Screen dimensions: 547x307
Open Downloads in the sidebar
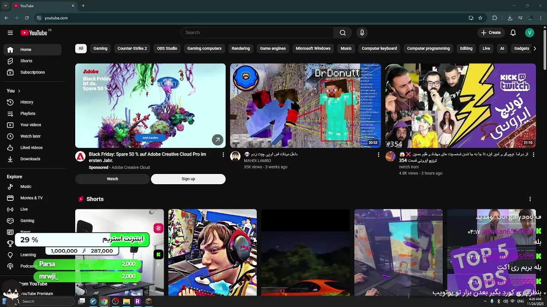[x=32, y=159]
